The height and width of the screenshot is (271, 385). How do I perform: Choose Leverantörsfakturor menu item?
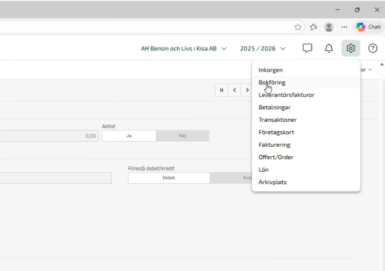[x=286, y=95]
